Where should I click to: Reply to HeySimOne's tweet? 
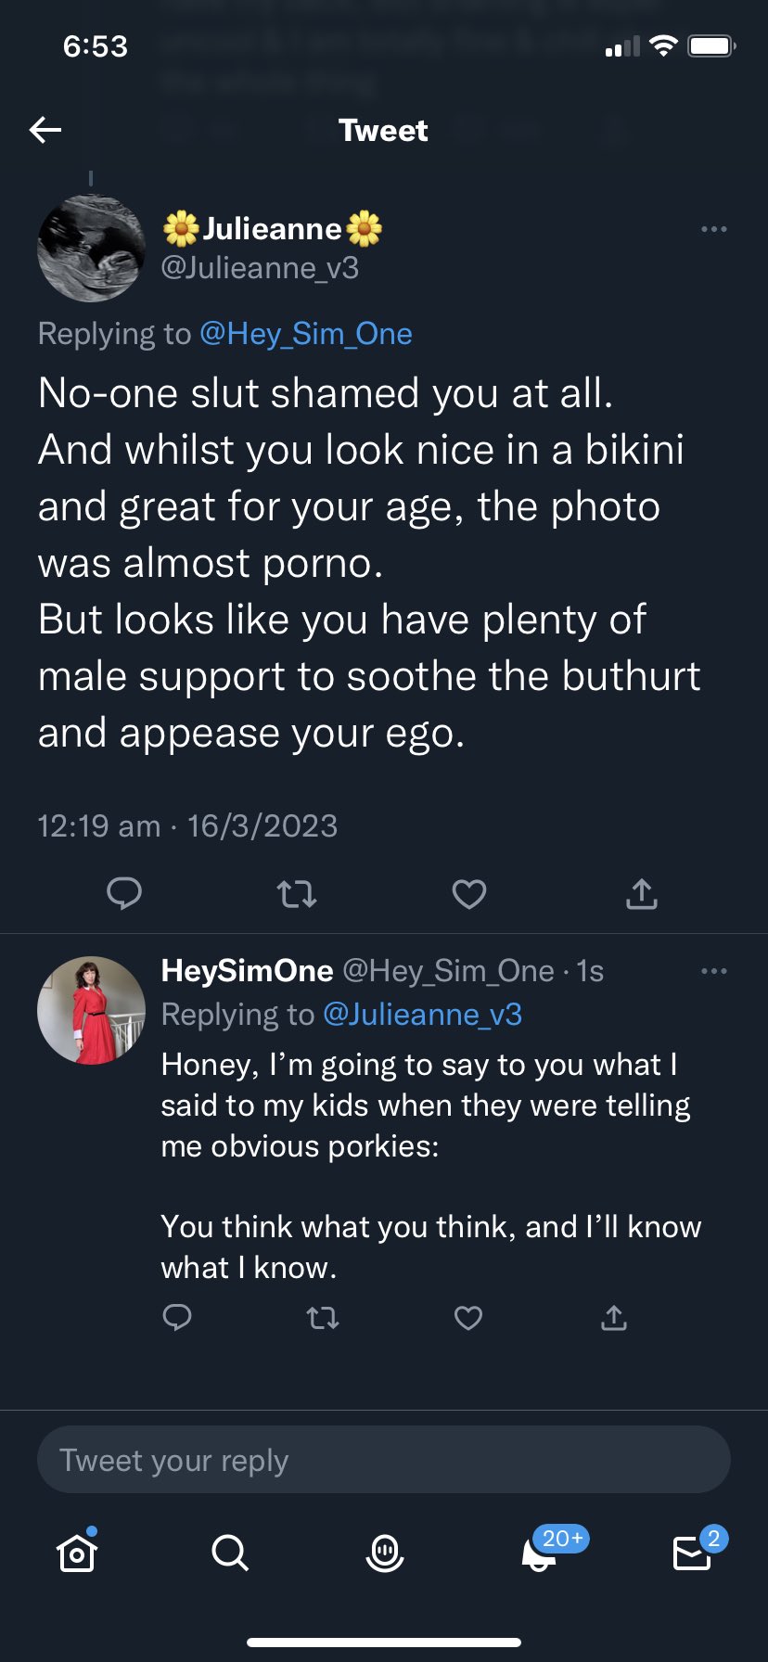click(x=177, y=1318)
